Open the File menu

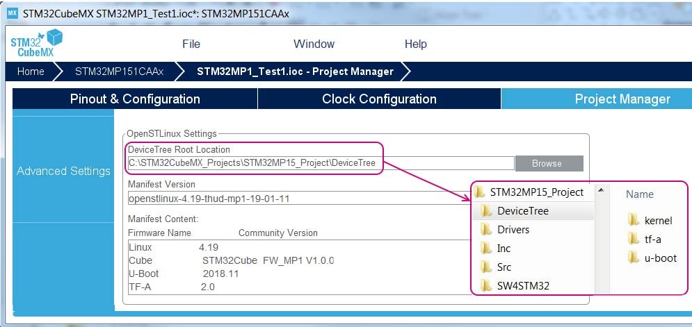(191, 44)
